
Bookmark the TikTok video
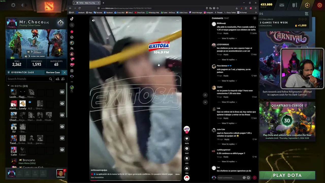pyautogui.click(x=187, y=158)
